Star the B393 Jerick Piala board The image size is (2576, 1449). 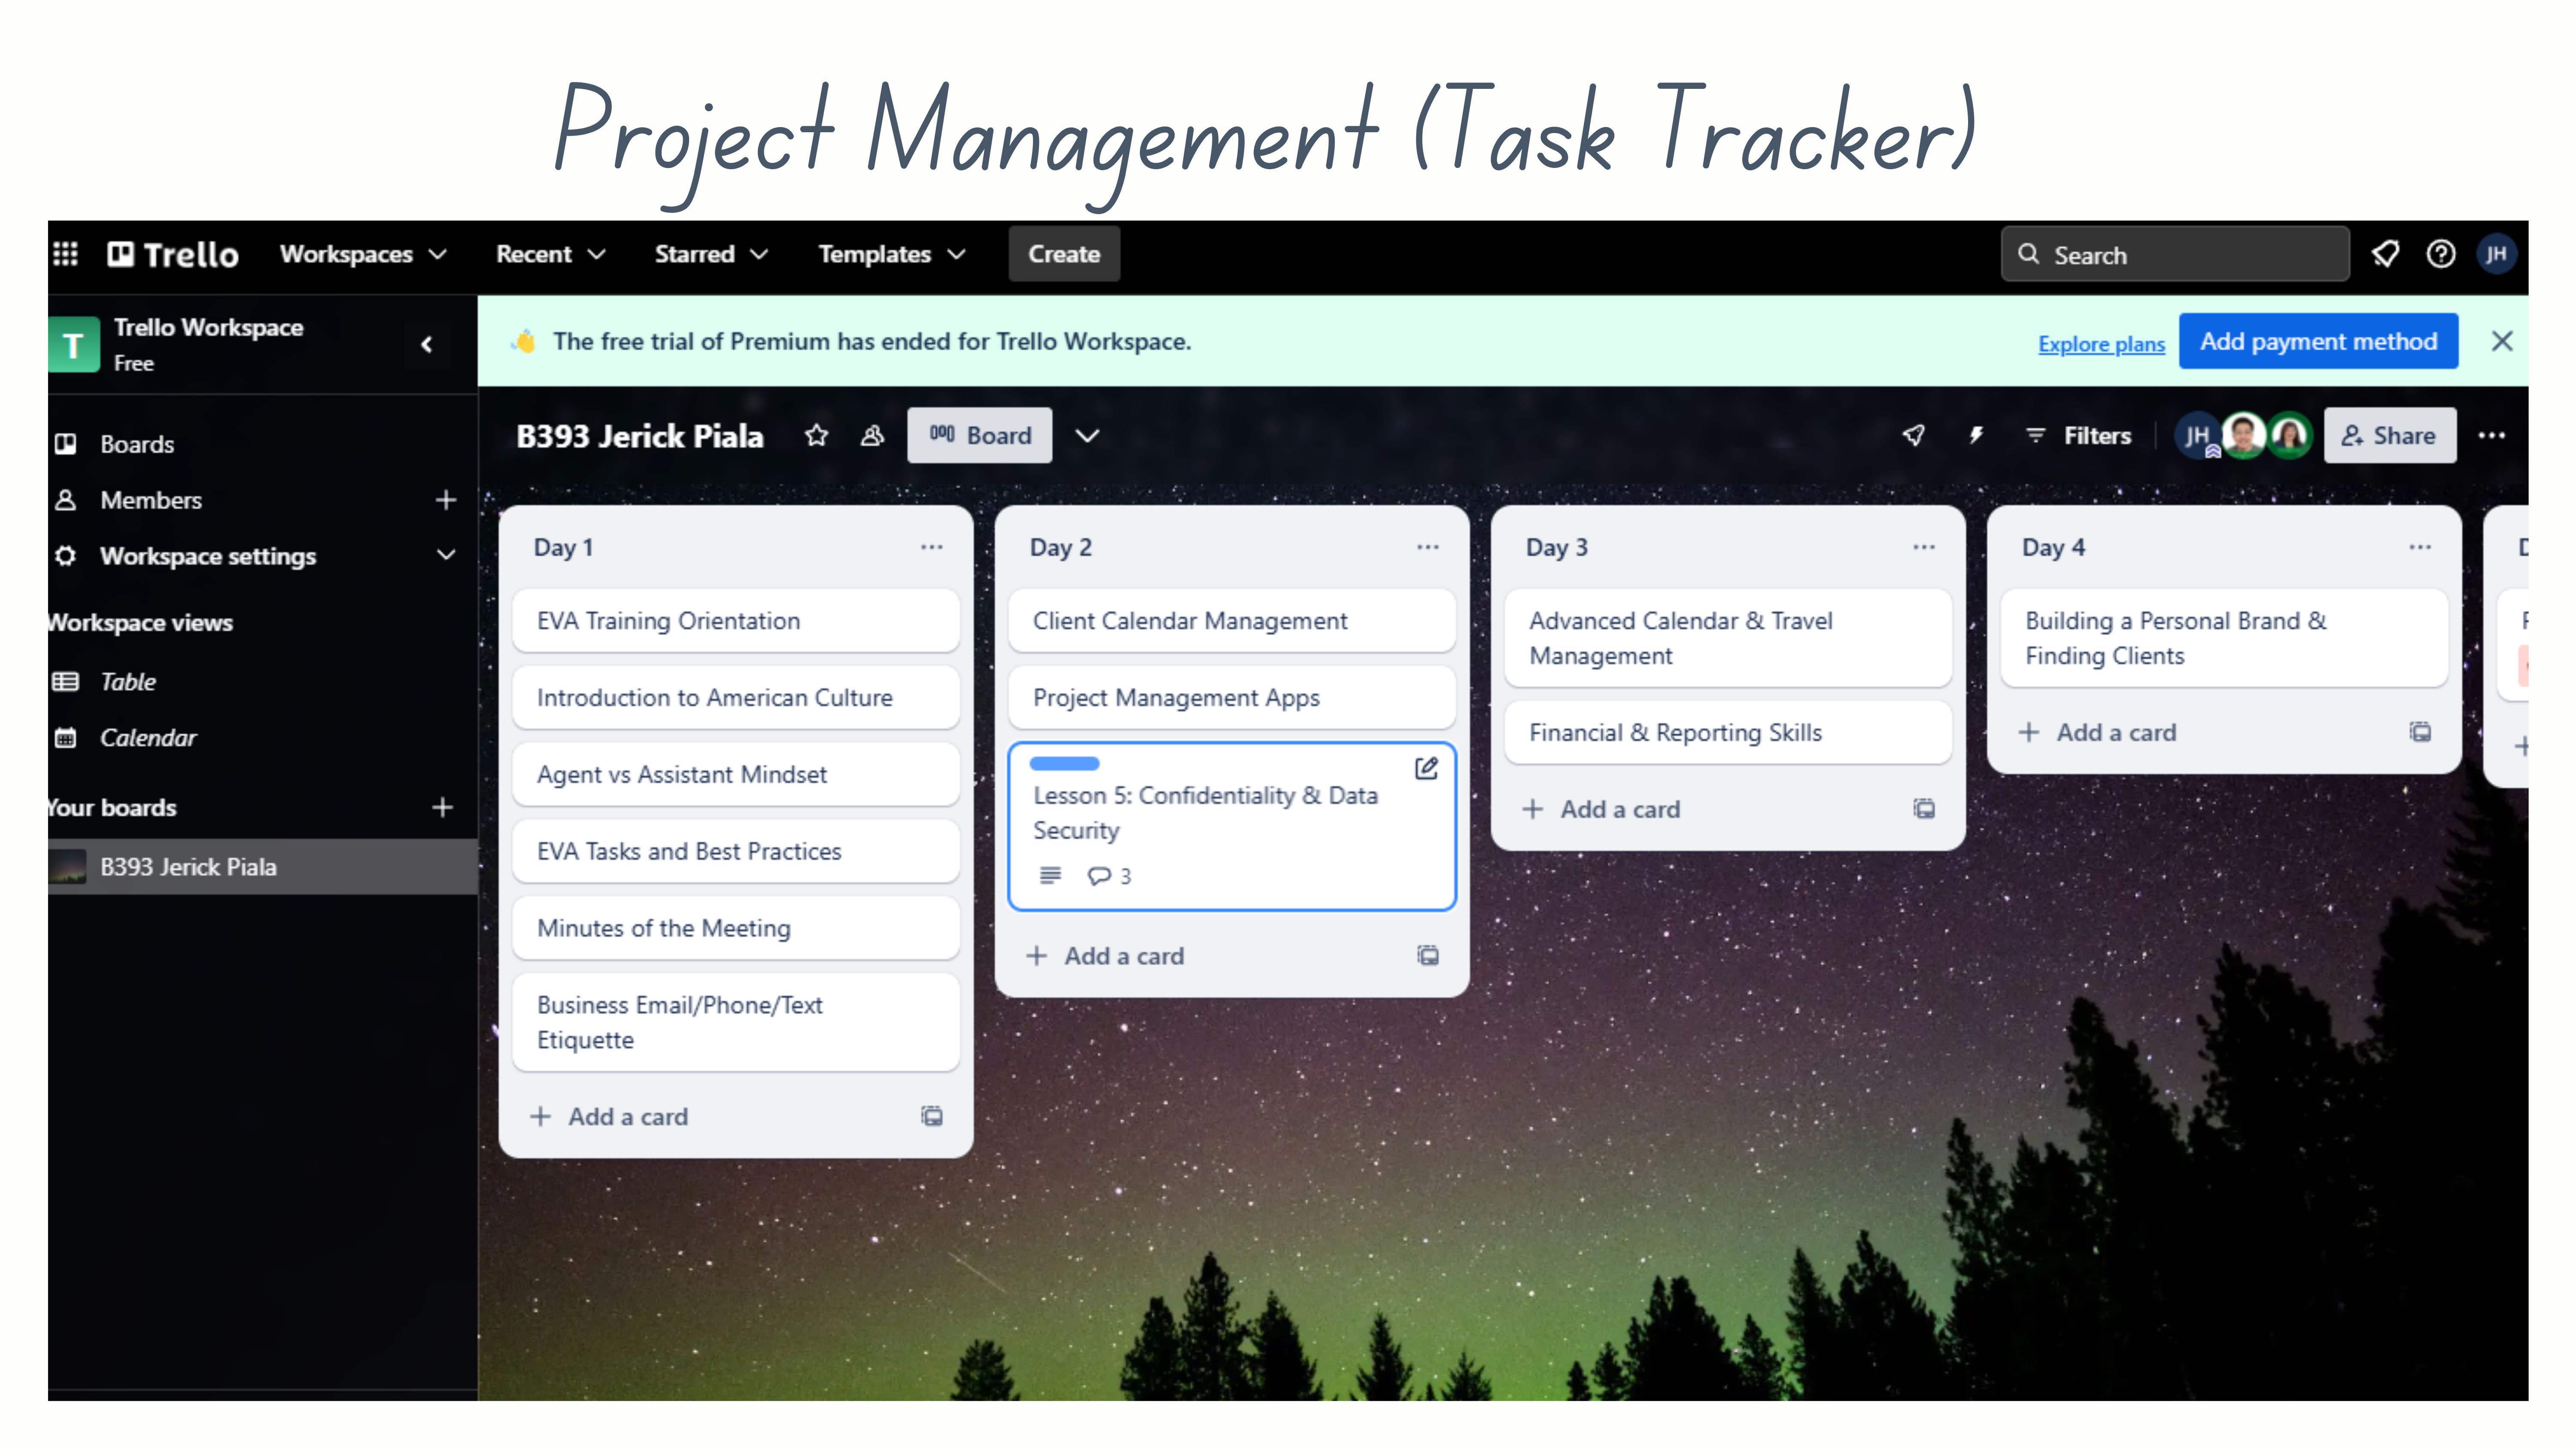(817, 435)
